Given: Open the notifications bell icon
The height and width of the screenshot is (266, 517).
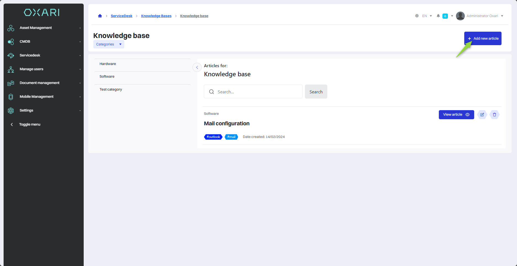Looking at the screenshot, I should tap(438, 16).
